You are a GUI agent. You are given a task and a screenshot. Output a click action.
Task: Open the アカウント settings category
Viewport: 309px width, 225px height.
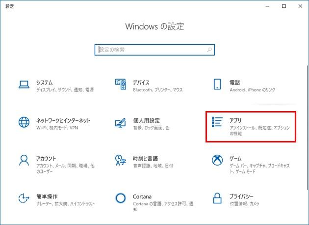point(46,159)
